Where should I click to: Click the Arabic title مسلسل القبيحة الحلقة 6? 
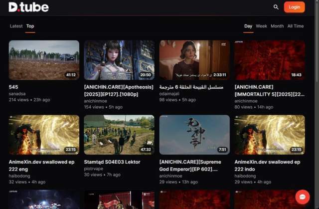tap(191, 87)
